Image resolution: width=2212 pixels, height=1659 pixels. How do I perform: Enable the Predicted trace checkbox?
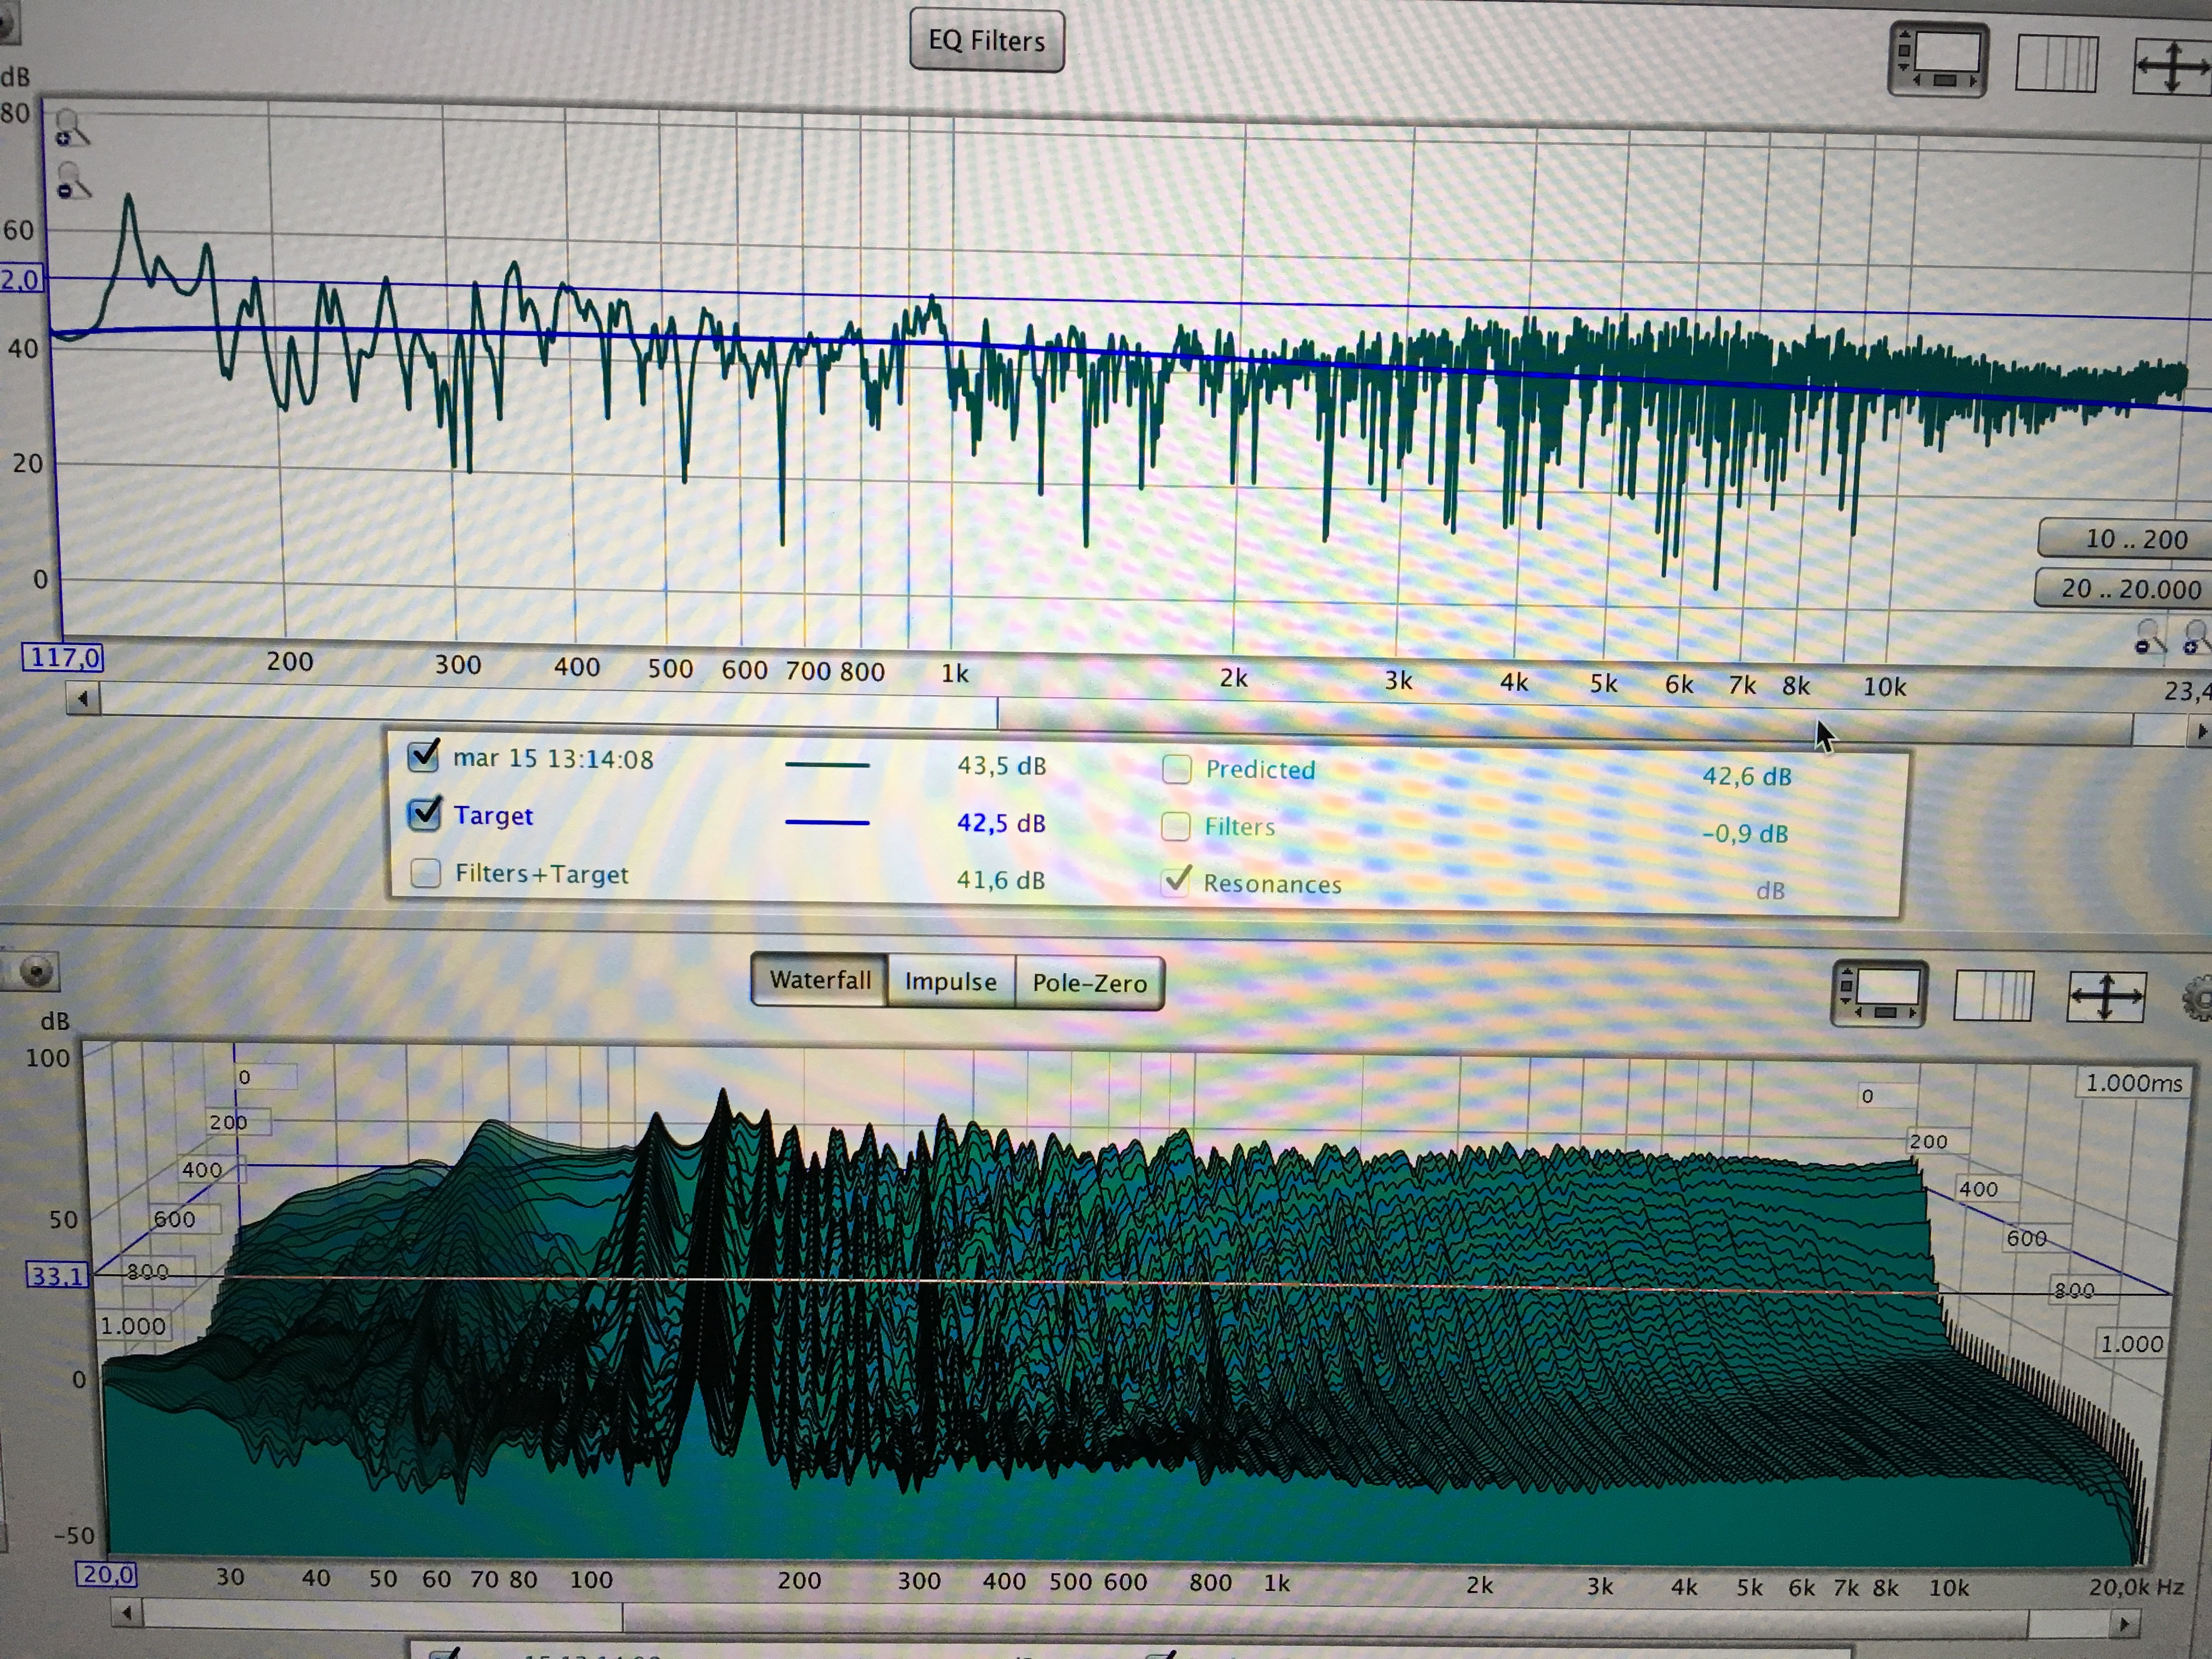point(1177,768)
